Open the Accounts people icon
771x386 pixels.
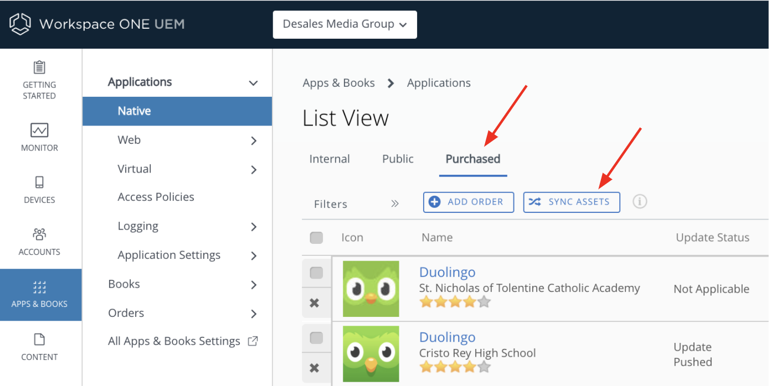point(39,234)
